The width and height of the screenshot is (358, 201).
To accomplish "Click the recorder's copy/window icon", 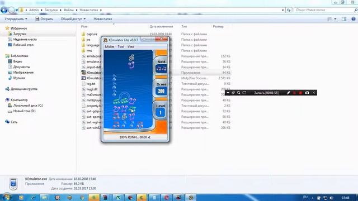I will click(233, 93).
